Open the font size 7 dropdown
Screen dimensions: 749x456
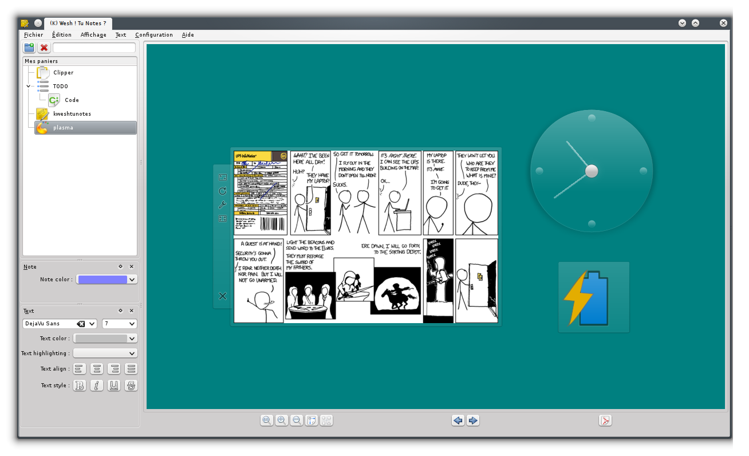click(120, 324)
